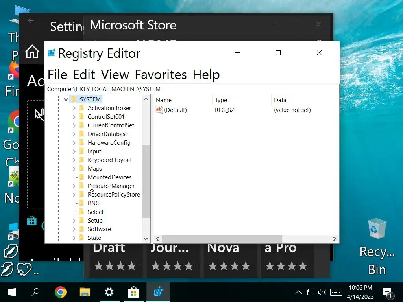The height and width of the screenshot is (302, 403).
Task: Click the registry path address bar
Action: pyautogui.click(x=192, y=89)
